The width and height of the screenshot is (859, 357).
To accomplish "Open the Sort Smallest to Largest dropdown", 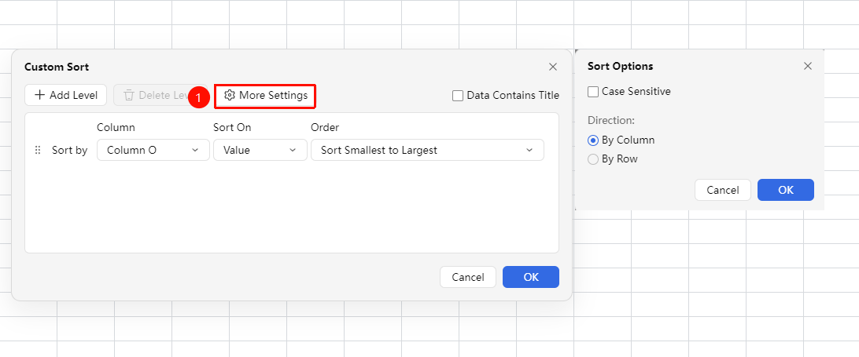I will [x=427, y=150].
